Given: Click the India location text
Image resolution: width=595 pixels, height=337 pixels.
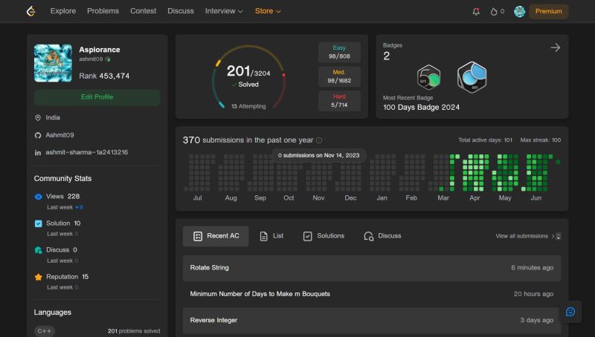Looking at the screenshot, I should [53, 118].
